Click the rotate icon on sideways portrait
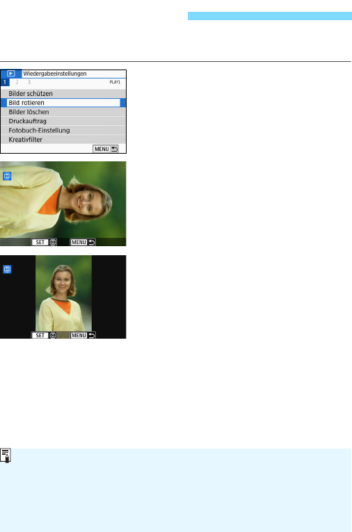The image size is (352, 532). (7, 176)
